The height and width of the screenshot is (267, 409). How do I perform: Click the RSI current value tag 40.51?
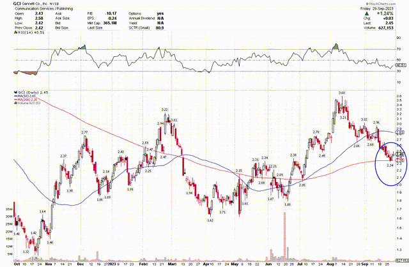[401, 65]
